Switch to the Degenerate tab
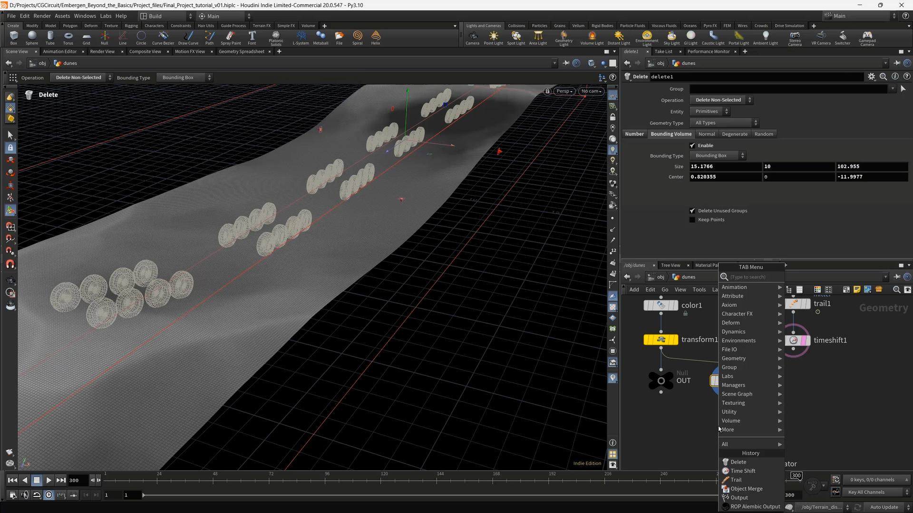The image size is (913, 513). pyautogui.click(x=734, y=134)
